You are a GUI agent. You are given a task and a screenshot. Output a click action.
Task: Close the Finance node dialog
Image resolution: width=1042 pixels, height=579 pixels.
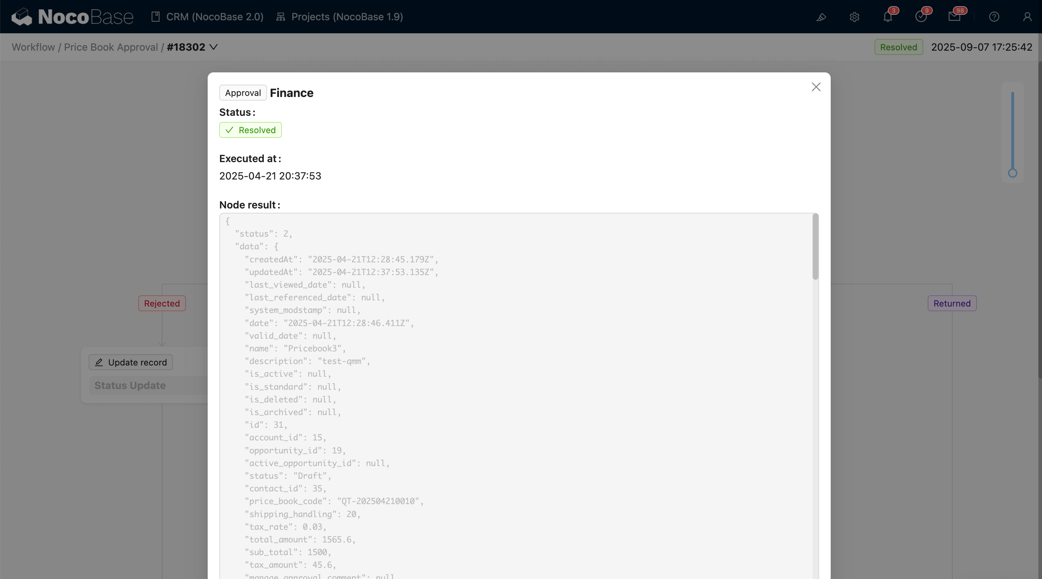point(816,87)
